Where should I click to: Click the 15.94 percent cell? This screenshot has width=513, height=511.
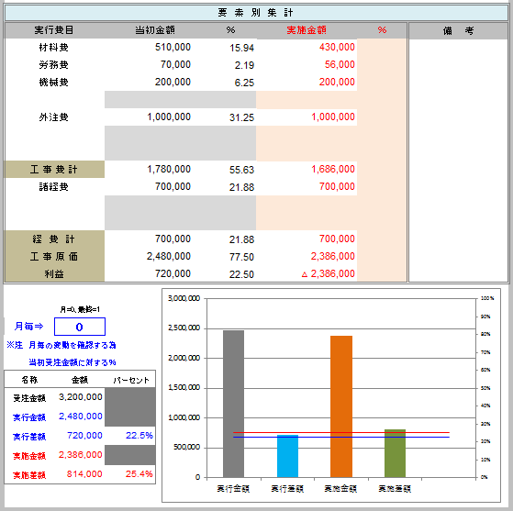(x=241, y=48)
